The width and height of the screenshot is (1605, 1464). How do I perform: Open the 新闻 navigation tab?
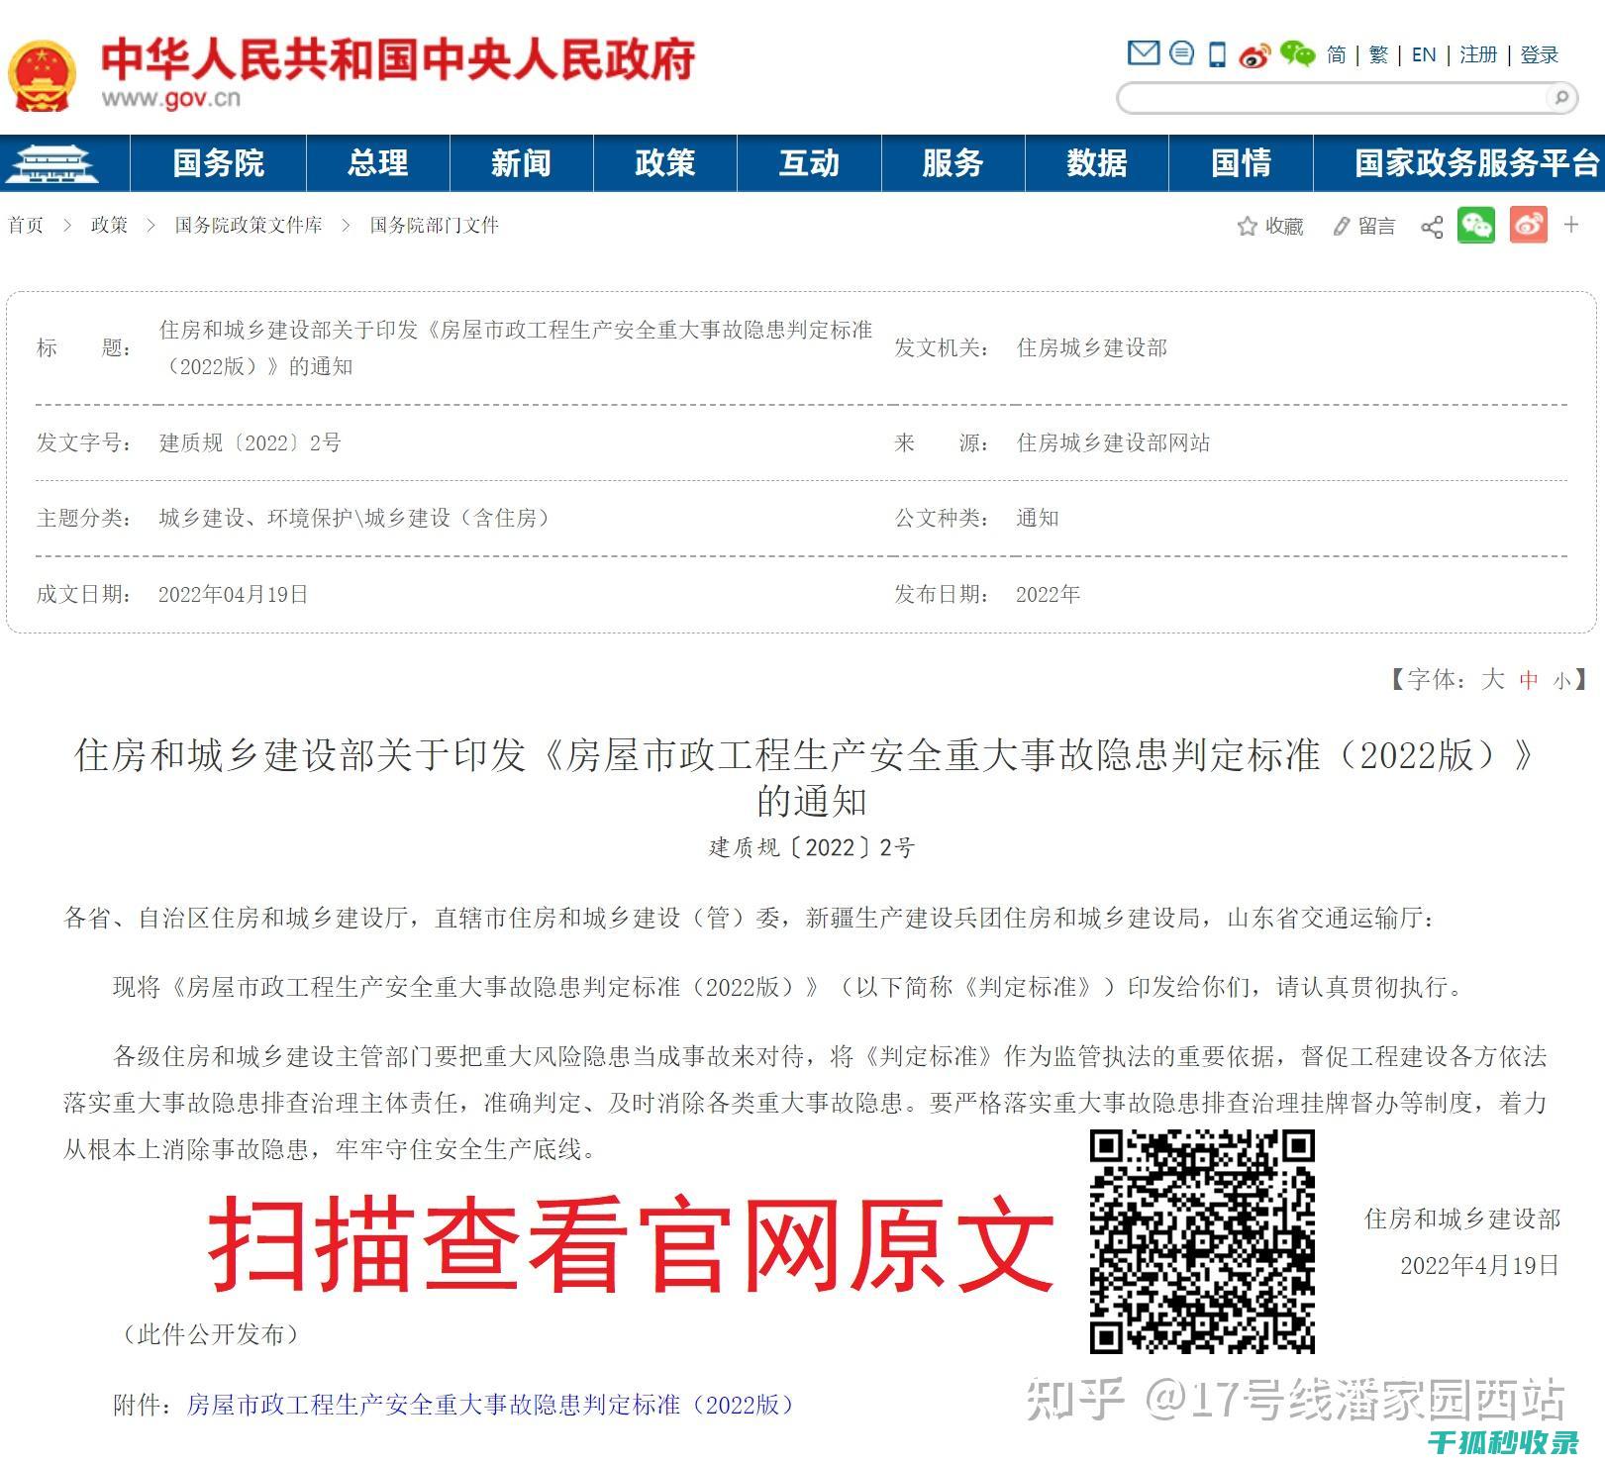(x=522, y=163)
